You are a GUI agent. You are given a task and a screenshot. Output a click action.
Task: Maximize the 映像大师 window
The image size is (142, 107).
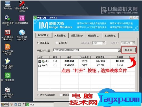[134, 18]
